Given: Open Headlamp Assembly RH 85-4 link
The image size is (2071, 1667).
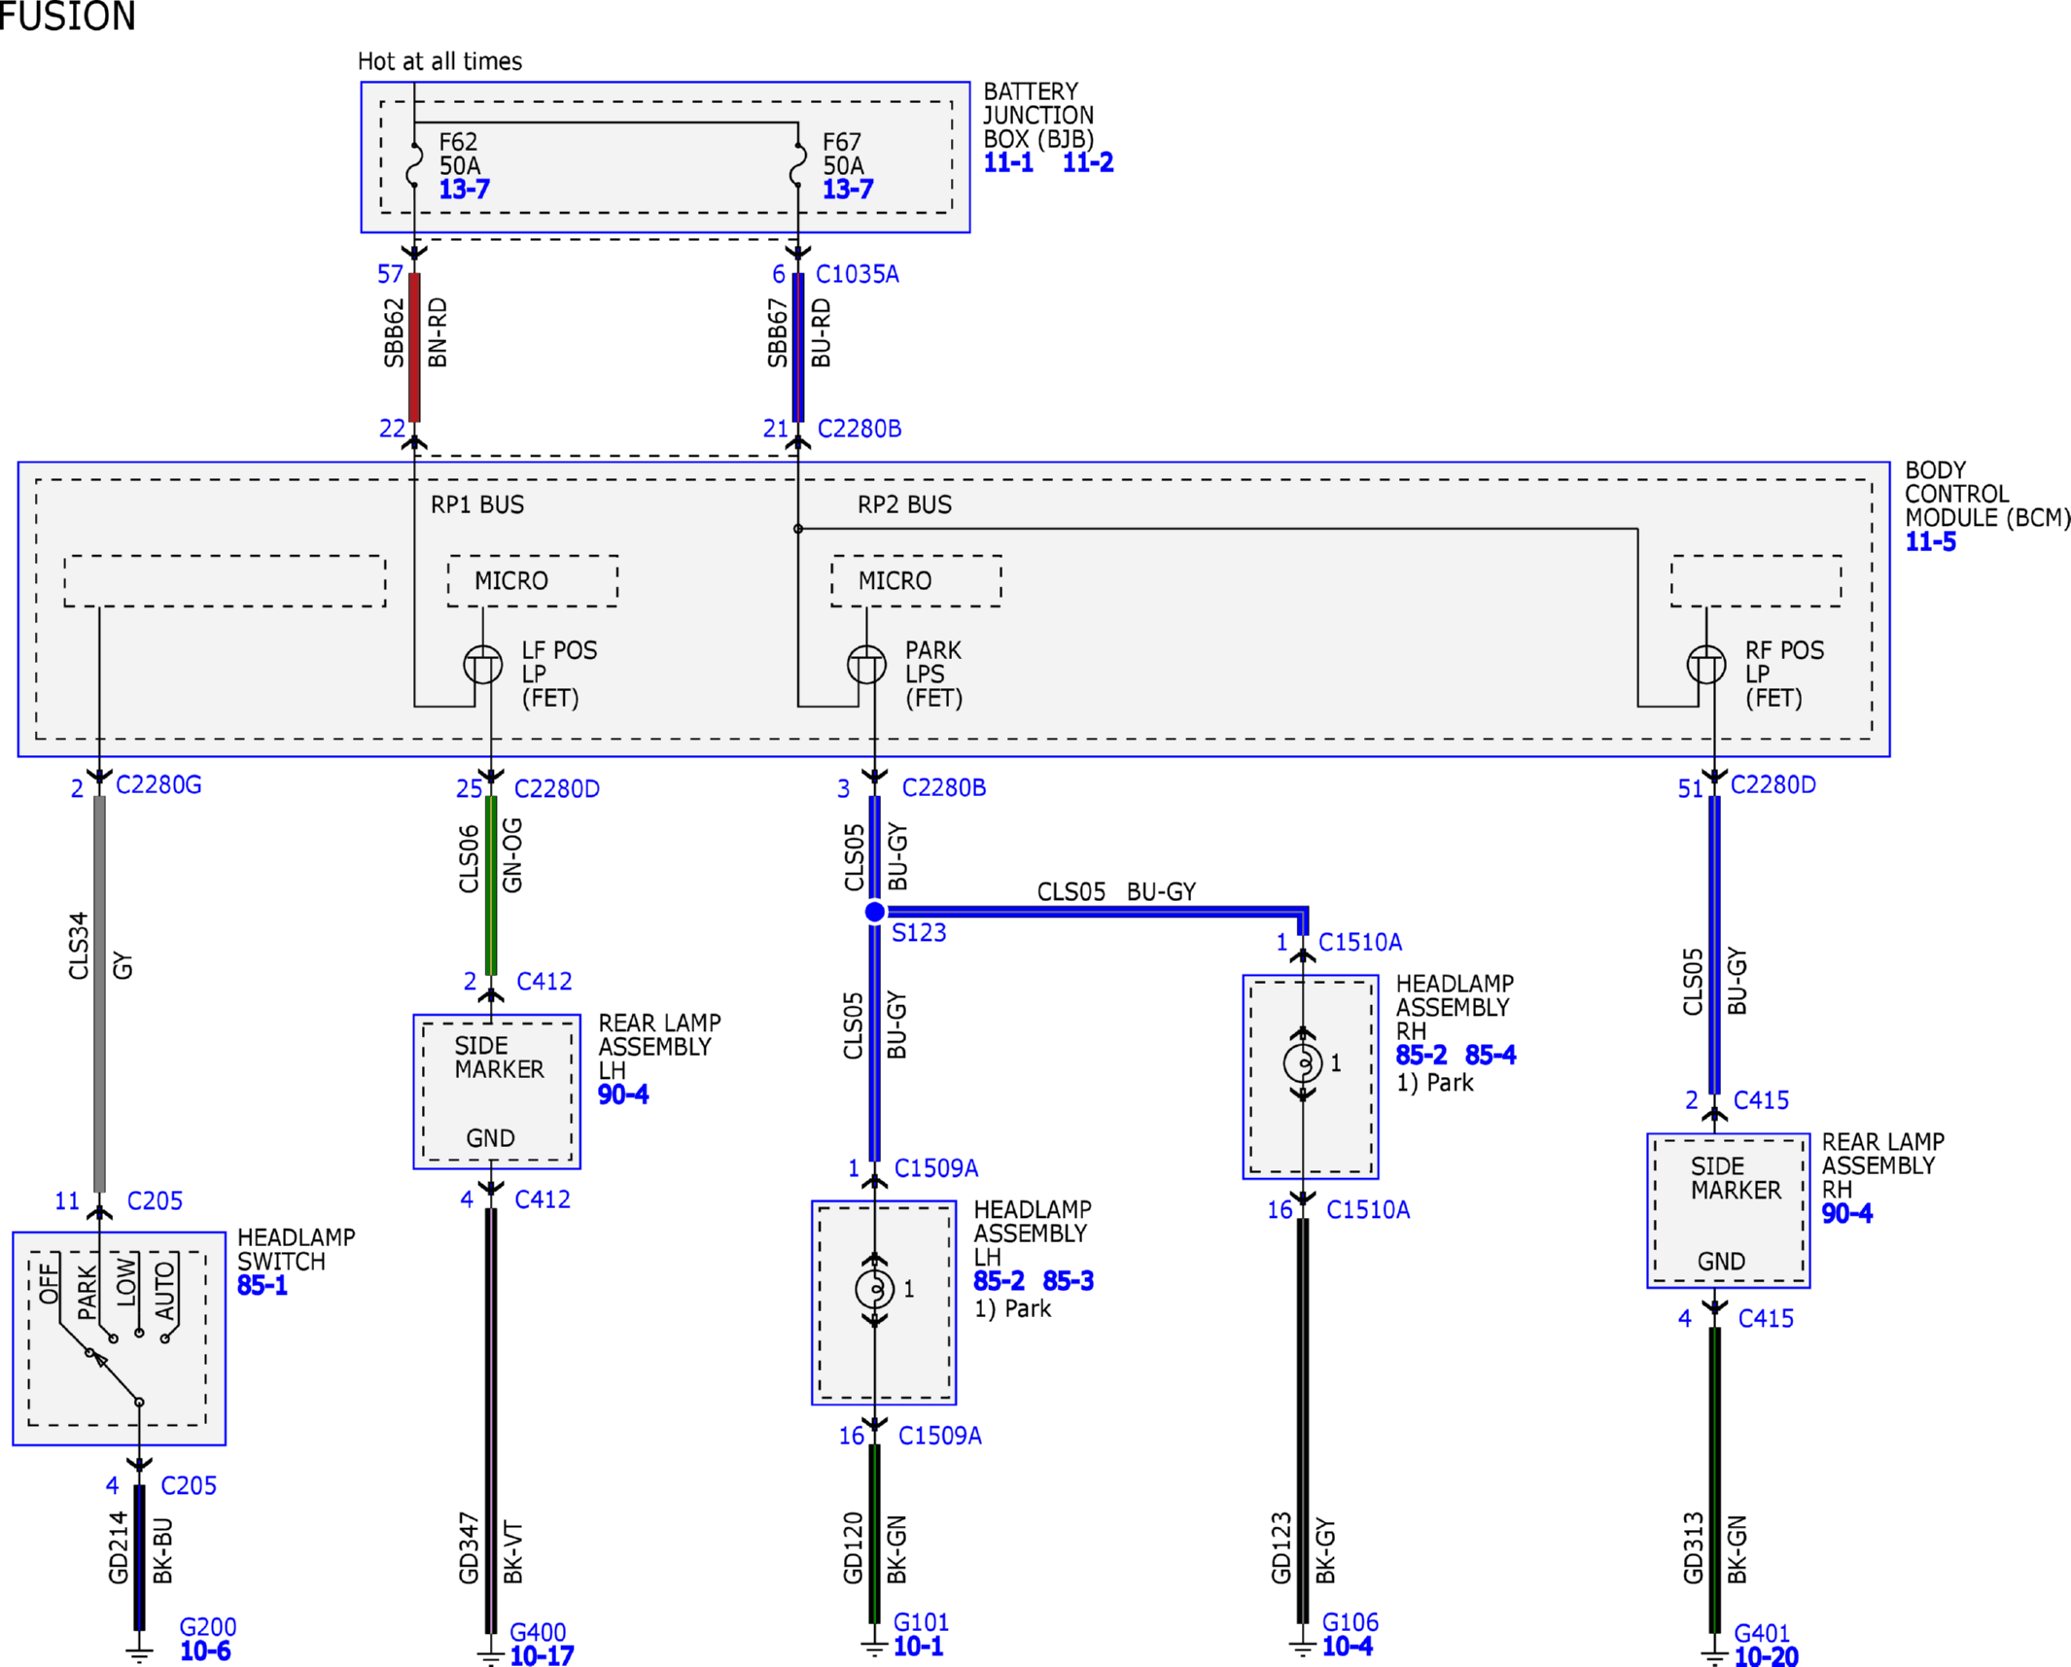Looking at the screenshot, I should pos(1491,1055).
